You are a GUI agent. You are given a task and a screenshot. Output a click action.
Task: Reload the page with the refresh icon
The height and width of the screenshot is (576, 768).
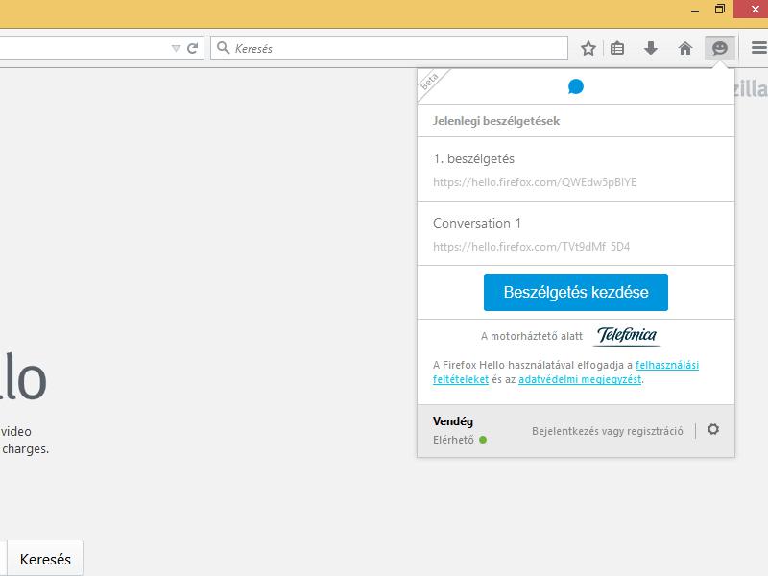pos(193,48)
